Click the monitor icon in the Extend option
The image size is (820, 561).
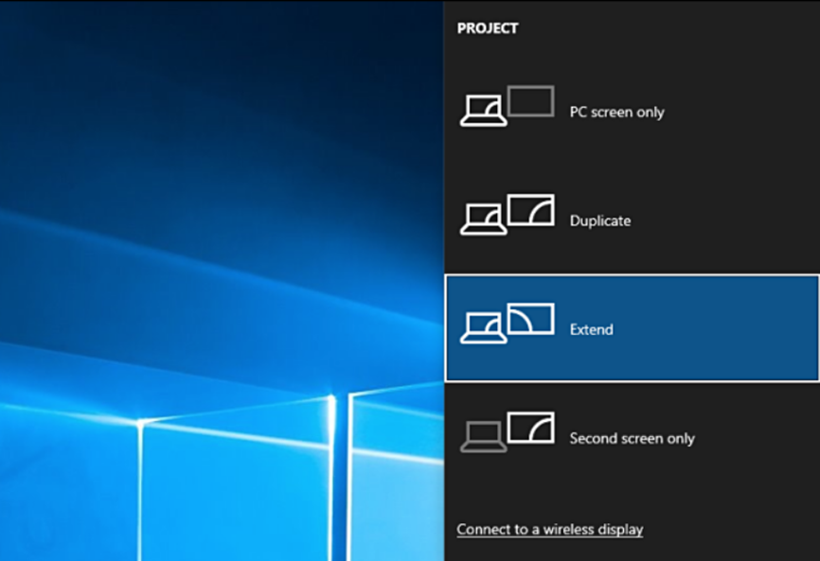530,319
